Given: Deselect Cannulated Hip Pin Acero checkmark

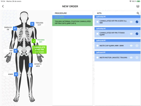Looking at the screenshot, I should point(137,22).
